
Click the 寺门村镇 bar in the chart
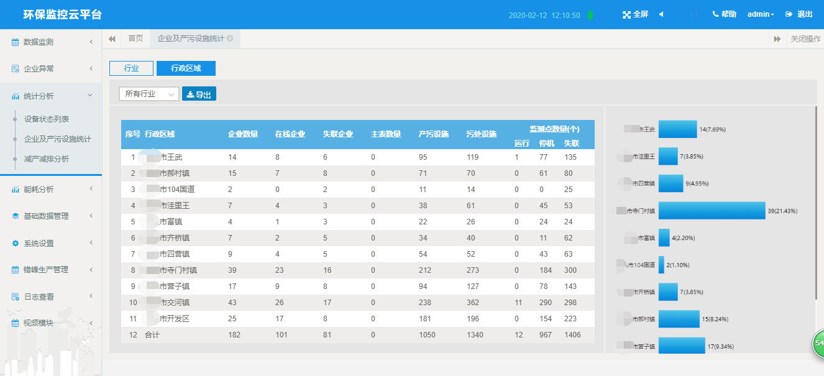click(712, 211)
